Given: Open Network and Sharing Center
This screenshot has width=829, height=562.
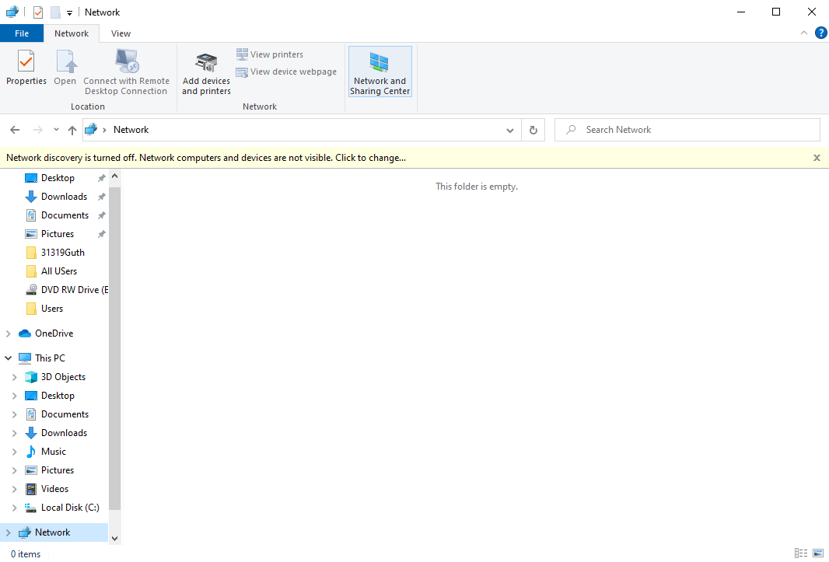Looking at the screenshot, I should pos(380,72).
